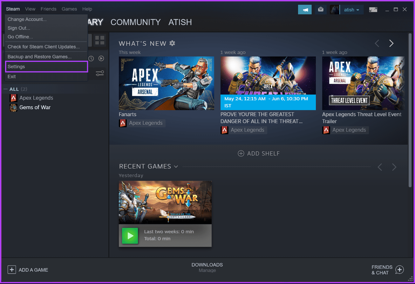Open Friends & Chat plus bubble icon
The height and width of the screenshot is (284, 415).
coord(399,270)
